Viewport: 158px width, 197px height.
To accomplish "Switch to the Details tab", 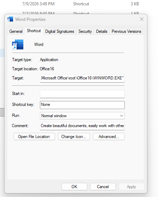I will pyautogui.click(x=102, y=31).
